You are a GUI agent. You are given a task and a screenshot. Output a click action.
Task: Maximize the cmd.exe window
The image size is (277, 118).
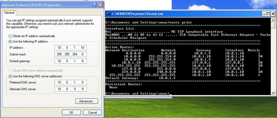coord(268,14)
